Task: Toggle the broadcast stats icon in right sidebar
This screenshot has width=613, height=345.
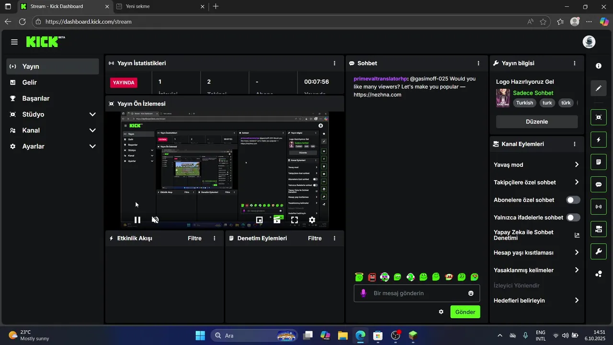Action: pyautogui.click(x=599, y=207)
